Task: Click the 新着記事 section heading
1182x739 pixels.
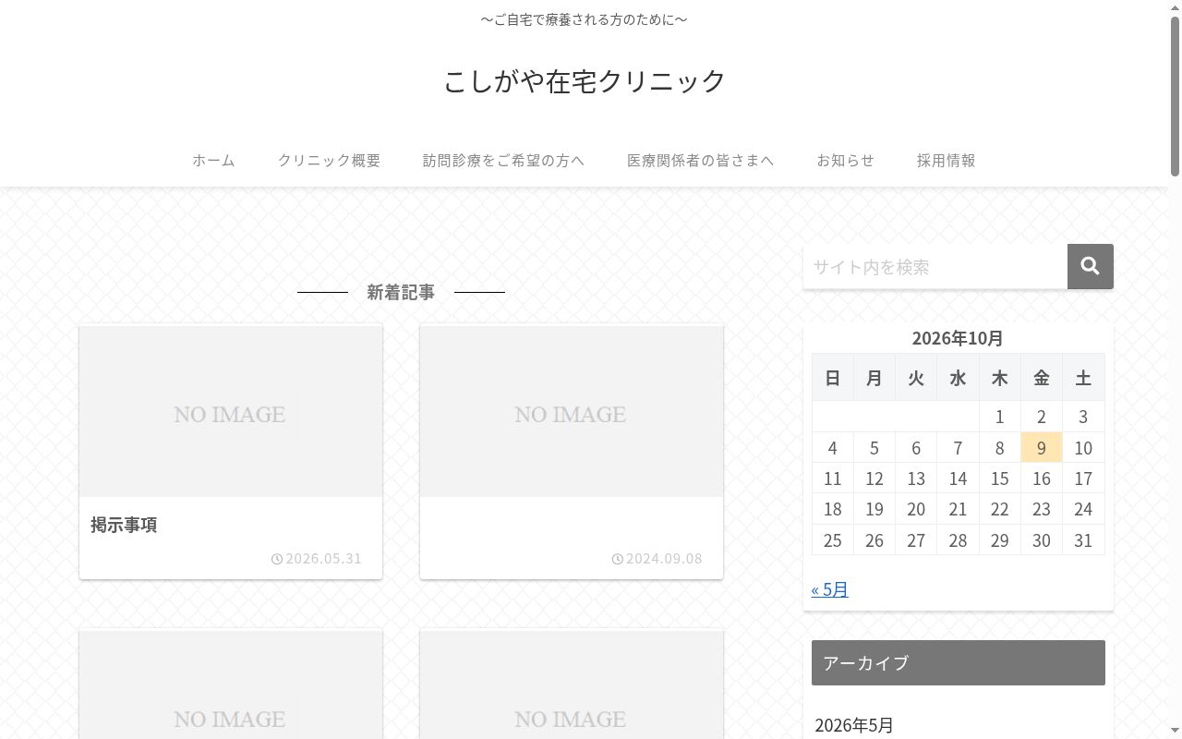Action: pyautogui.click(x=401, y=292)
